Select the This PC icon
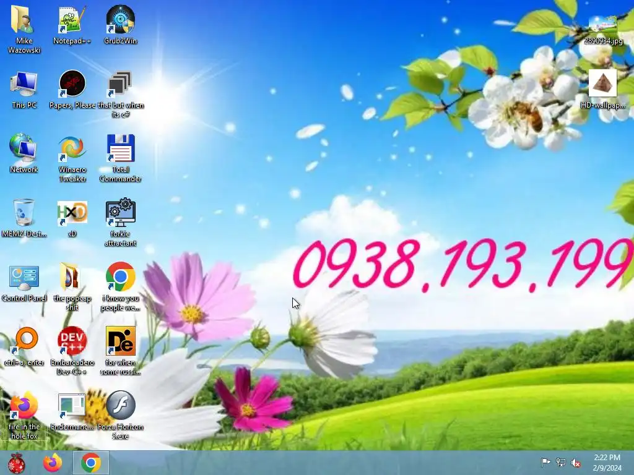This screenshot has width=634, height=475. [x=24, y=89]
